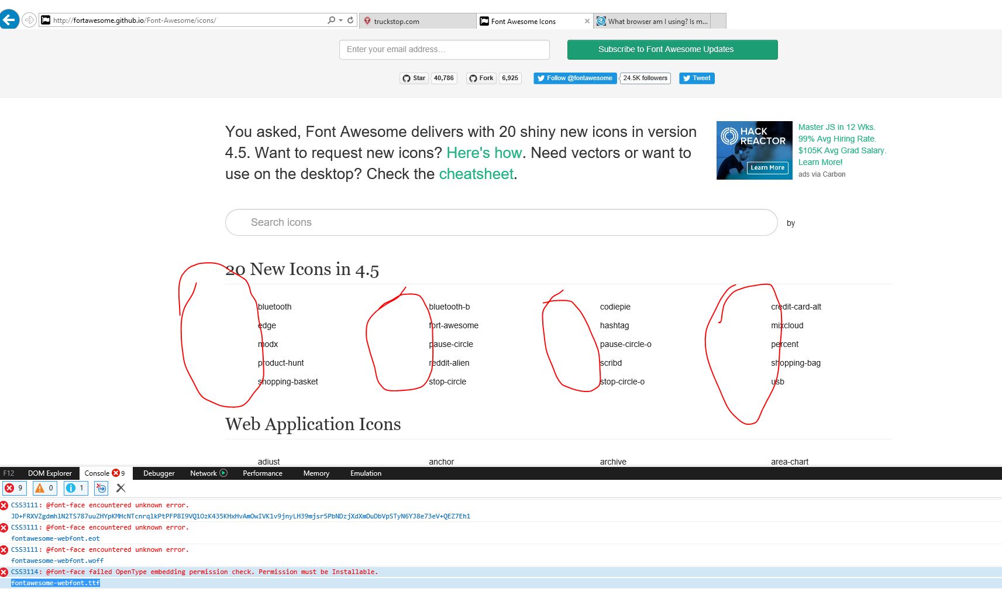Switch to the Memory dev tools tab
1002x591 pixels.
[316, 473]
